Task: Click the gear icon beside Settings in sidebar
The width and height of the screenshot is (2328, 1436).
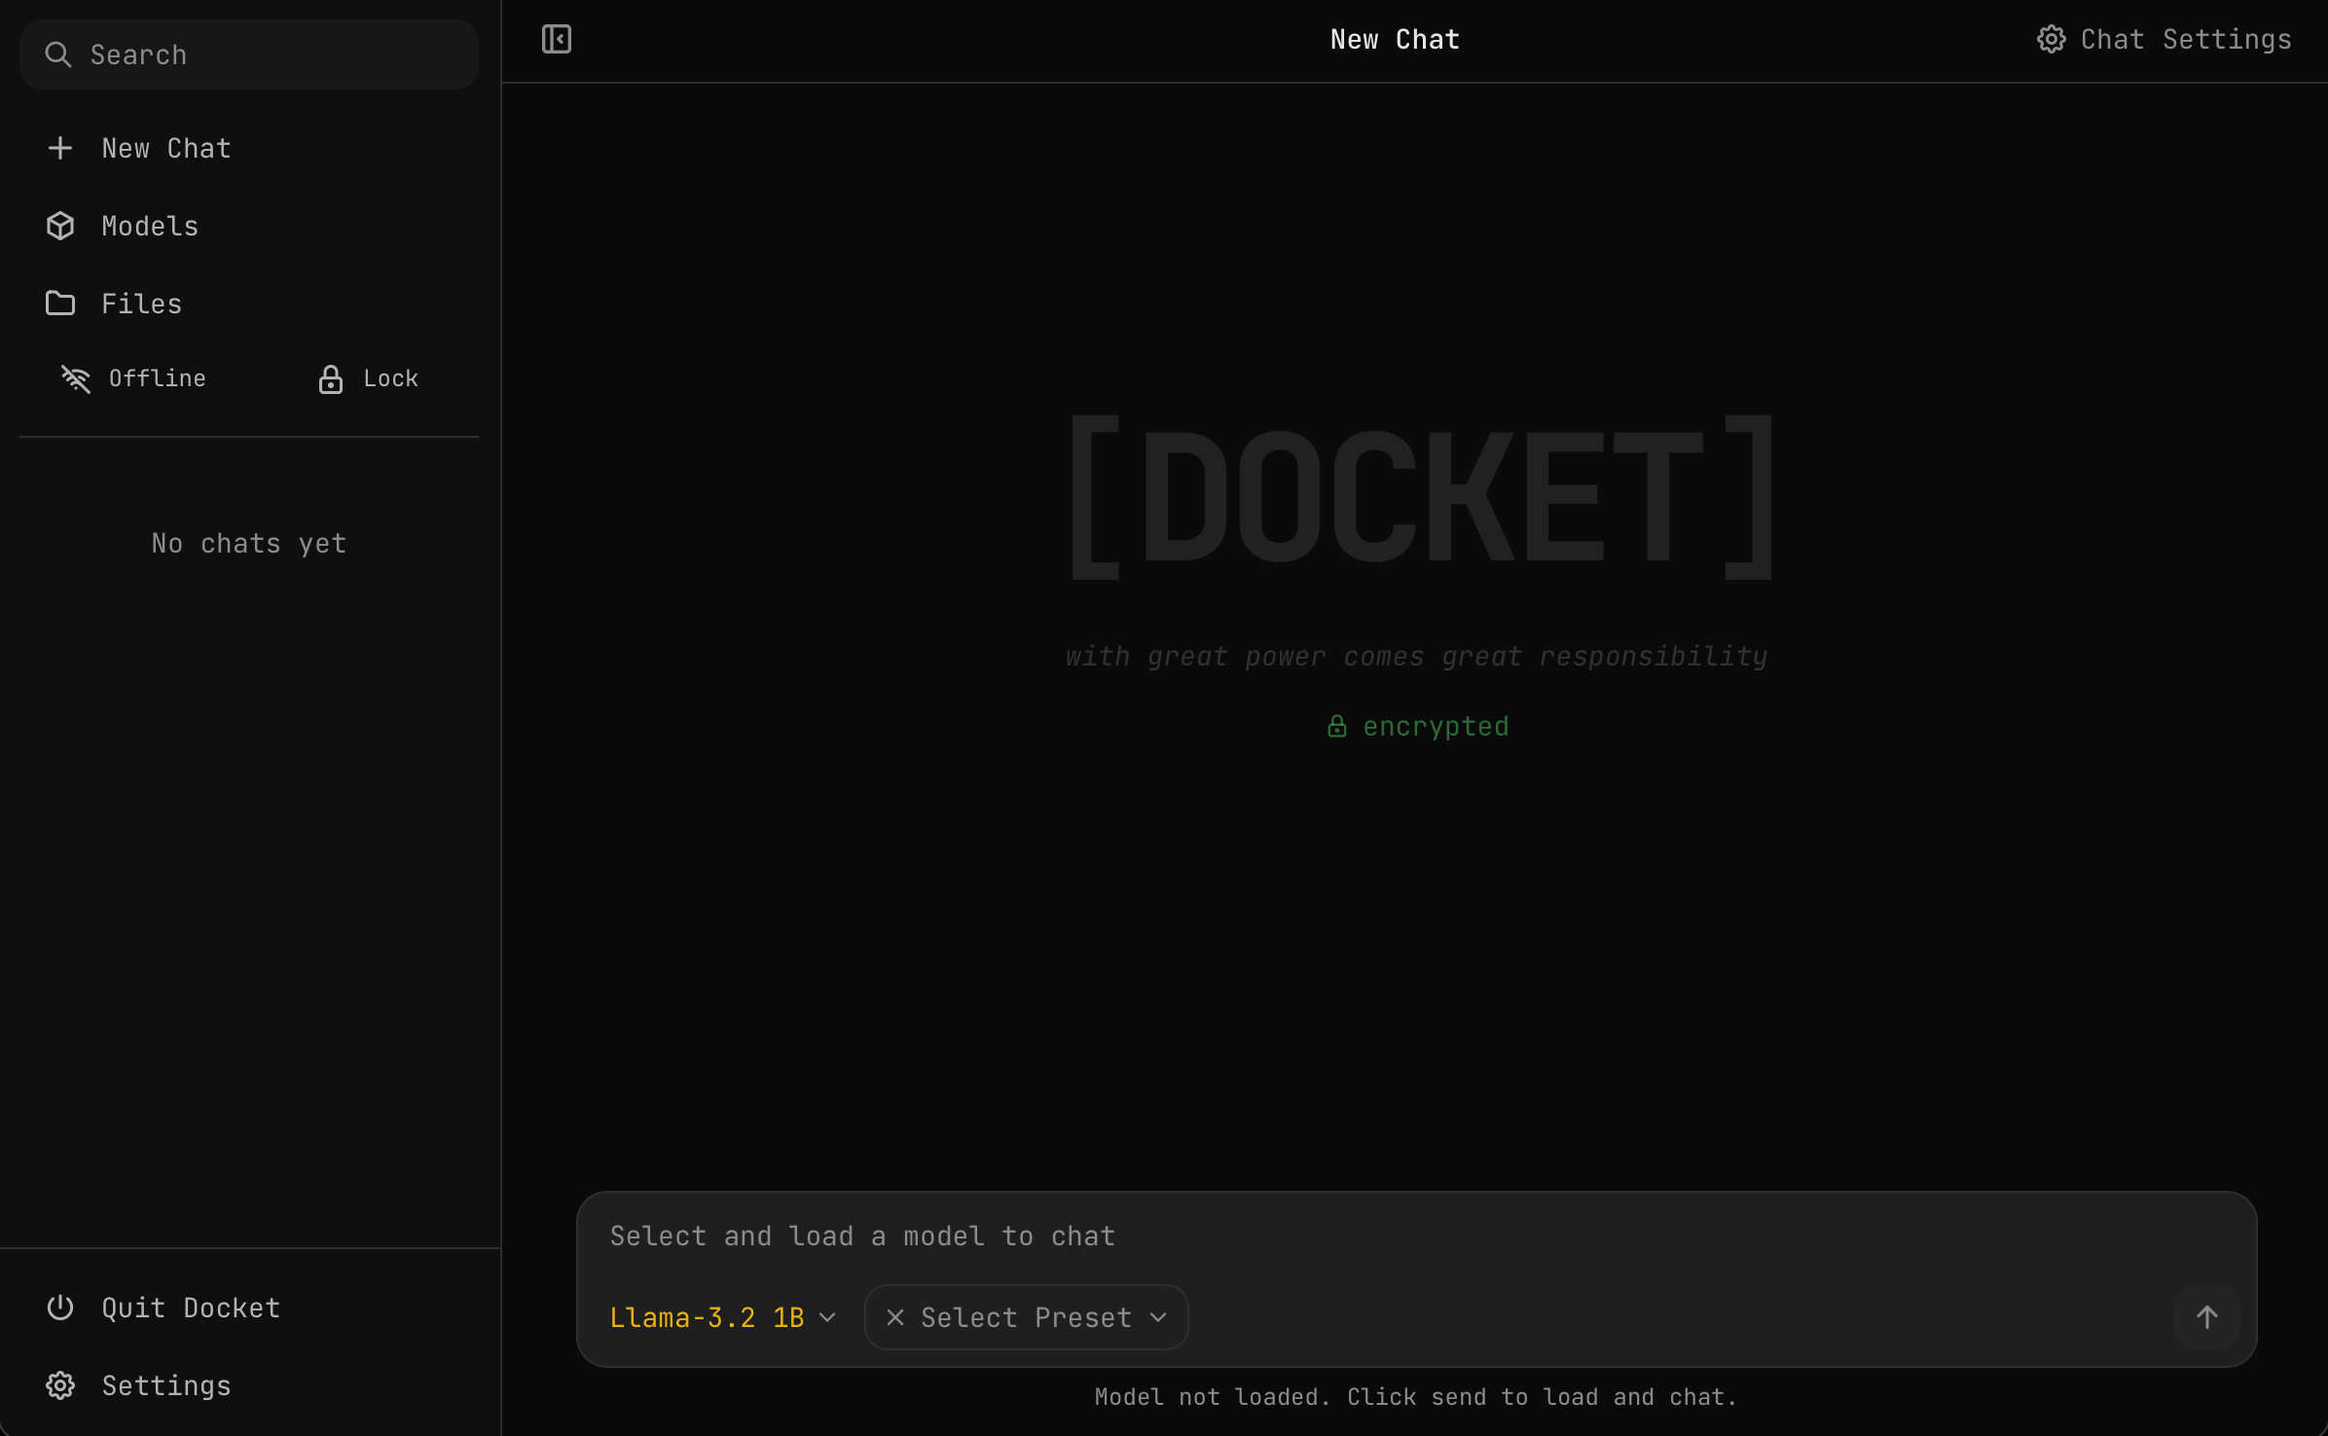Action: pyautogui.click(x=60, y=1385)
